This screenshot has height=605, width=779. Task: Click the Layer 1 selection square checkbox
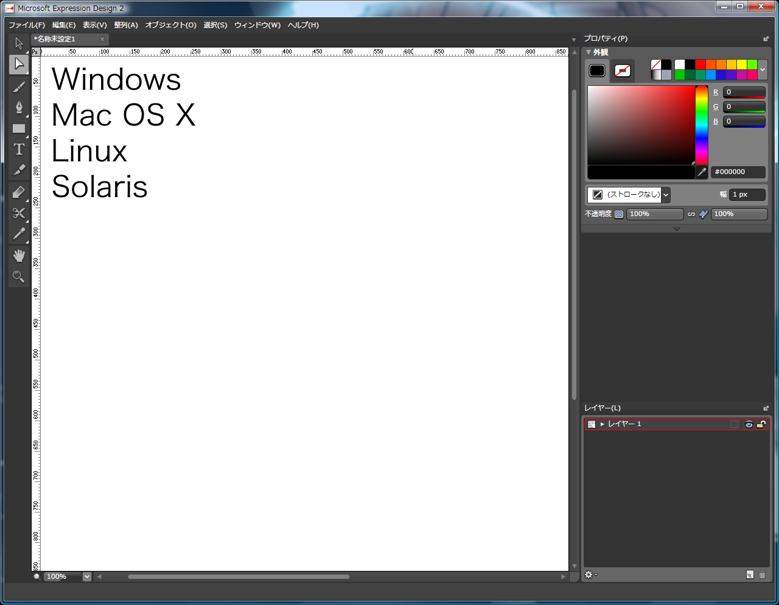click(735, 424)
